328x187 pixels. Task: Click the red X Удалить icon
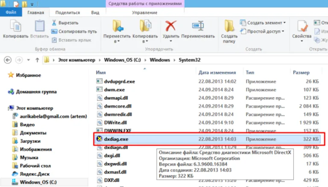(x=171, y=26)
